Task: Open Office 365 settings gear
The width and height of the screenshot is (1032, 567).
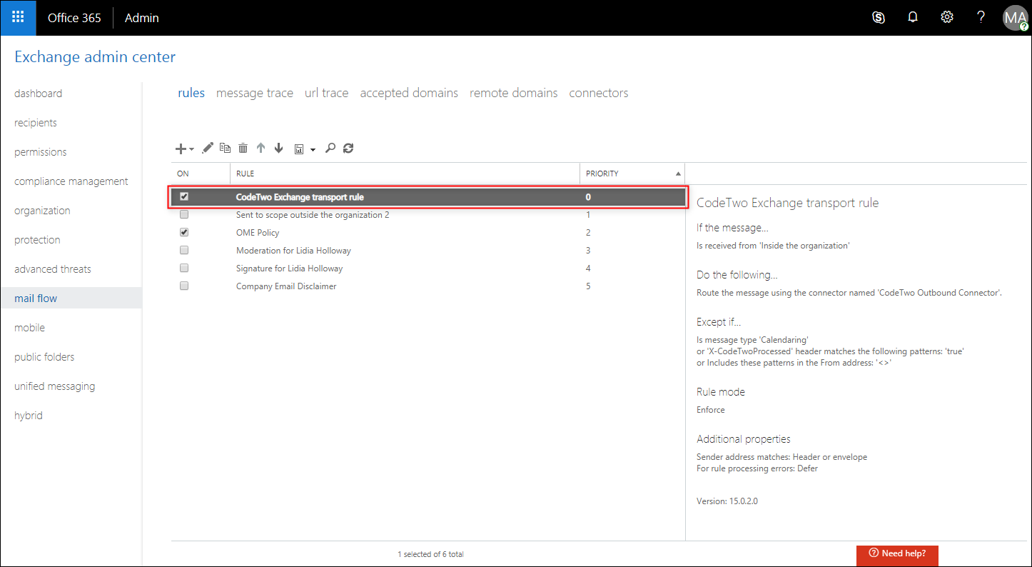Action: (x=946, y=16)
